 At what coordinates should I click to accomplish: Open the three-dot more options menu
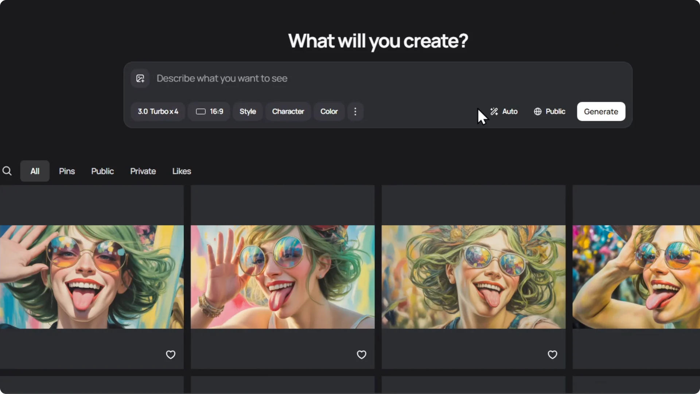click(x=355, y=111)
